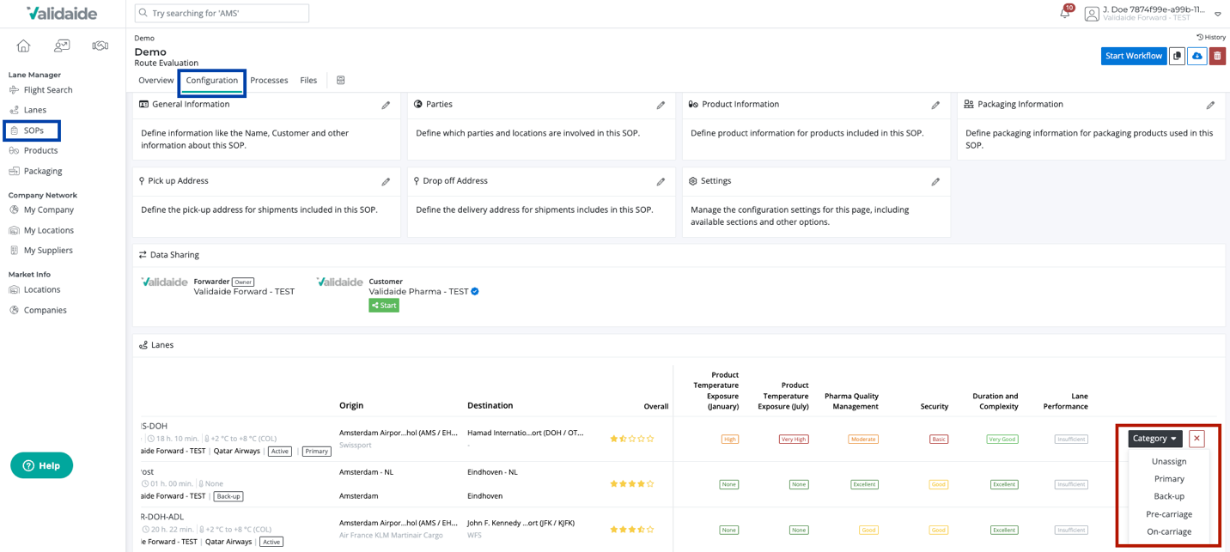The height and width of the screenshot is (552, 1230).
Task: Click the cloud download icon button
Action: 1197,56
